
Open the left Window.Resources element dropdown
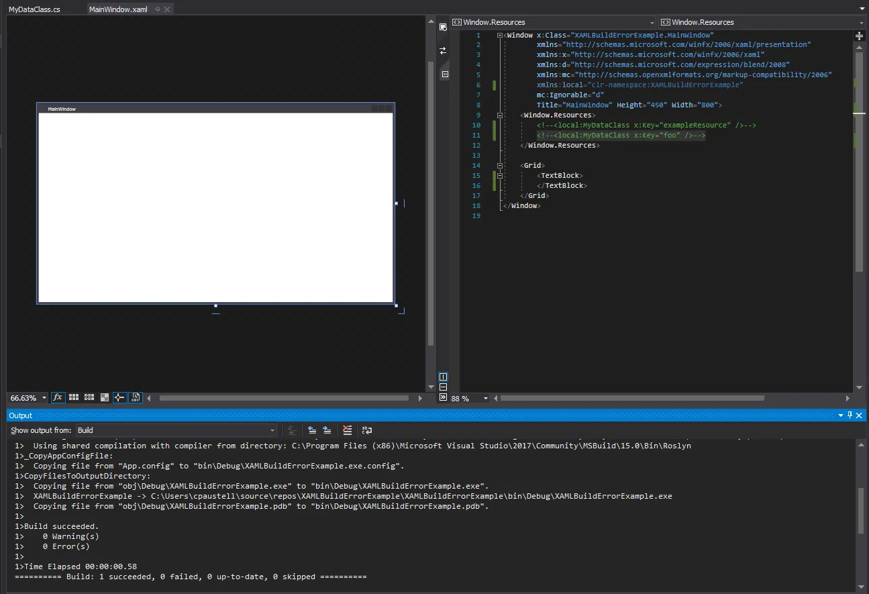click(x=553, y=22)
